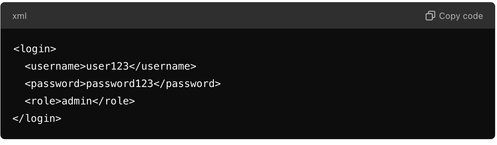The height and width of the screenshot is (145, 497).
Task: Click the closing </role> tag
Action: click(x=114, y=101)
